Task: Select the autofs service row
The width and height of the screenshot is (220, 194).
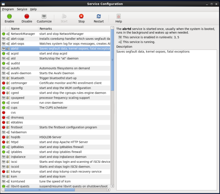Action: point(56,68)
